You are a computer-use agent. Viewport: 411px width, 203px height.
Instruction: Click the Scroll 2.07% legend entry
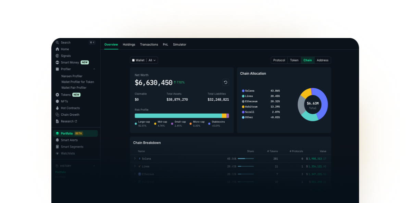click(261, 112)
